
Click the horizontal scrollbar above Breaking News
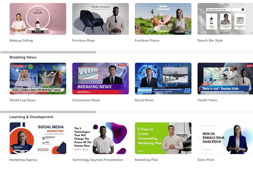pyautogui.click(x=48, y=52)
